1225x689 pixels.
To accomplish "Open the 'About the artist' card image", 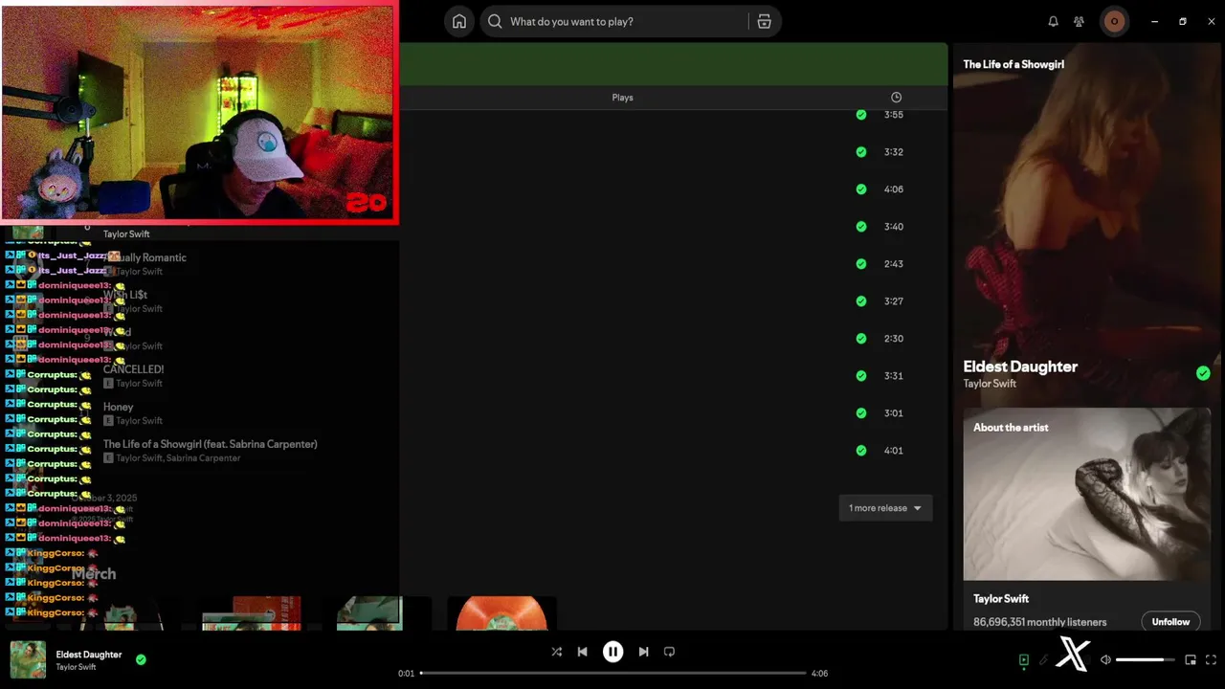I will pyautogui.click(x=1087, y=494).
